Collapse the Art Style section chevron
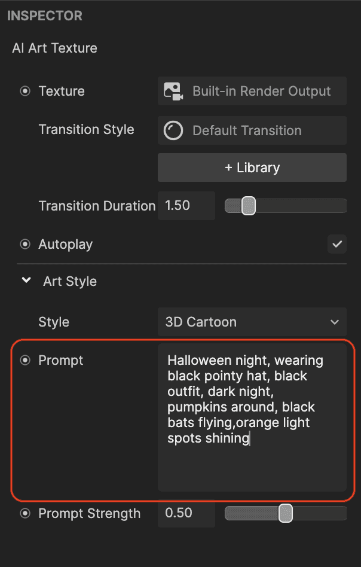Screen dimensions: 361x567 pyautogui.click(x=26, y=281)
